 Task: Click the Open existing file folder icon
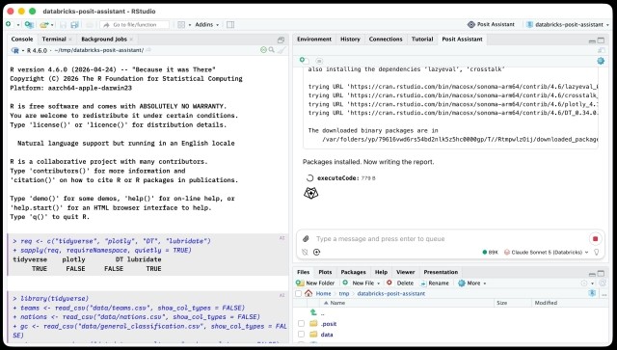[x=44, y=24]
